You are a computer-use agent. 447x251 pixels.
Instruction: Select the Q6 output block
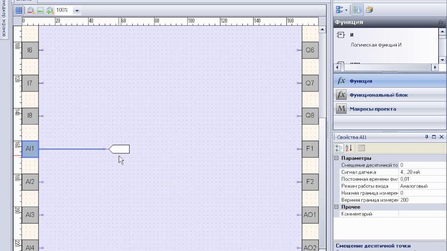pos(310,50)
